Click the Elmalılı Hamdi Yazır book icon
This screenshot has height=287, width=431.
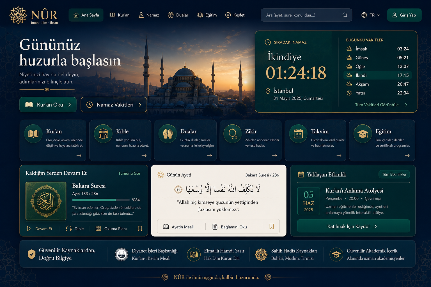coord(194,254)
